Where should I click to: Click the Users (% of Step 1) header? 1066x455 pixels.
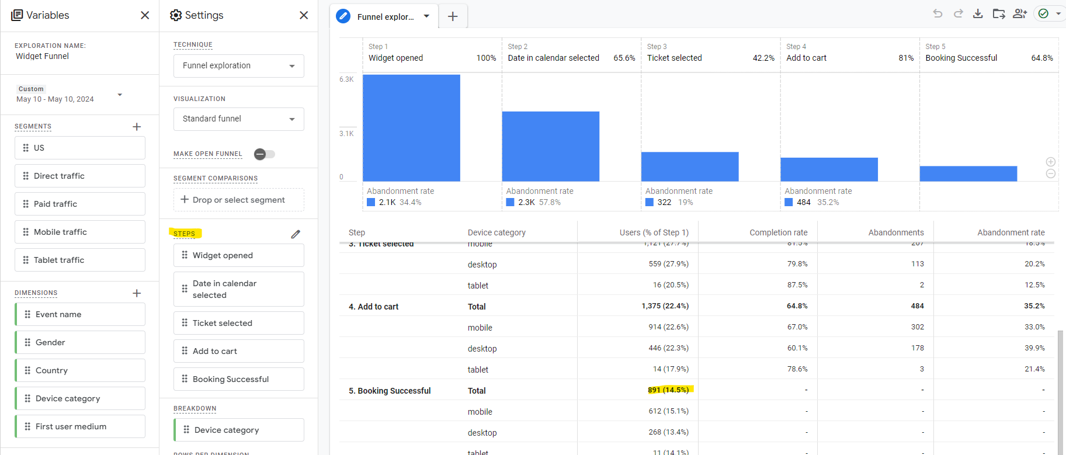(654, 232)
